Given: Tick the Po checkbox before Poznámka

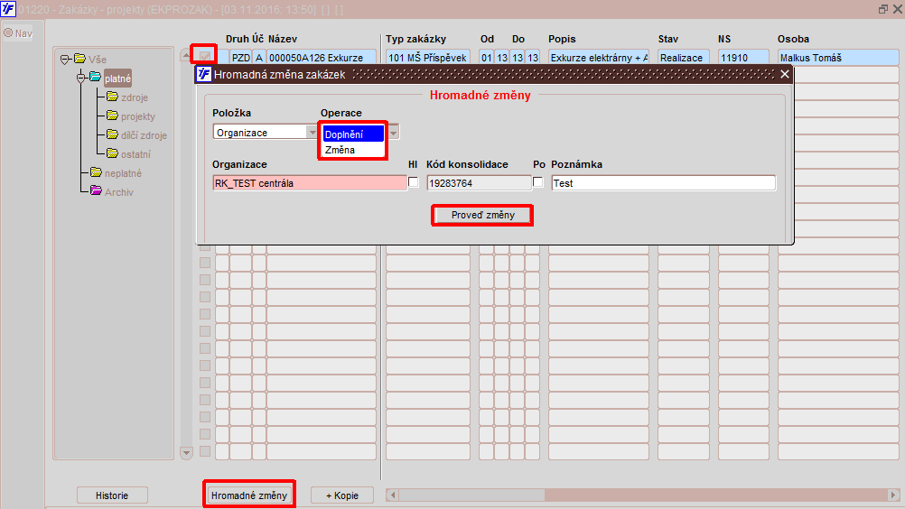Looking at the screenshot, I should click(x=538, y=182).
